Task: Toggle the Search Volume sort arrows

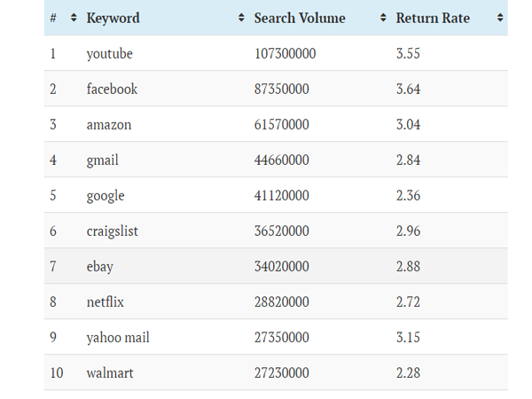Action: [383, 18]
